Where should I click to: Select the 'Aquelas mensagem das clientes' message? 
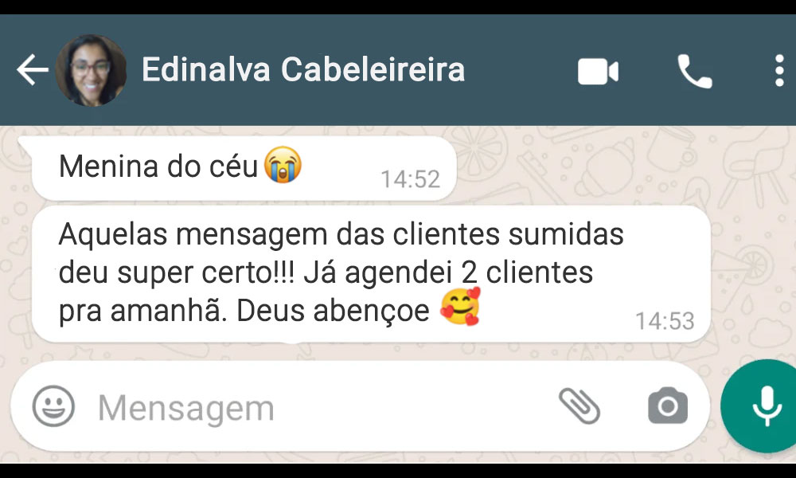point(371,274)
